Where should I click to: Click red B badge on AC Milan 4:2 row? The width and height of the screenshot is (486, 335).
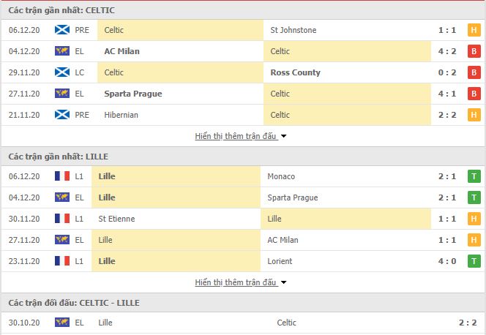click(474, 51)
